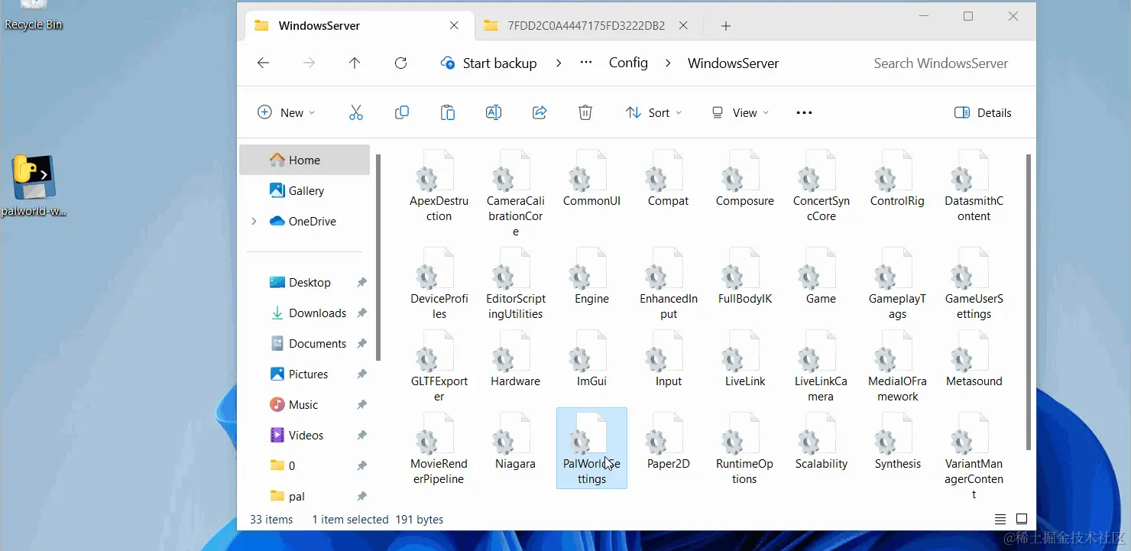The image size is (1131, 551).
Task: Select the PalWorldSettings file
Action: click(x=592, y=448)
